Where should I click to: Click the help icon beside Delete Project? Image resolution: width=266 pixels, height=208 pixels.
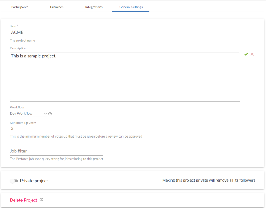pyautogui.click(x=41, y=200)
